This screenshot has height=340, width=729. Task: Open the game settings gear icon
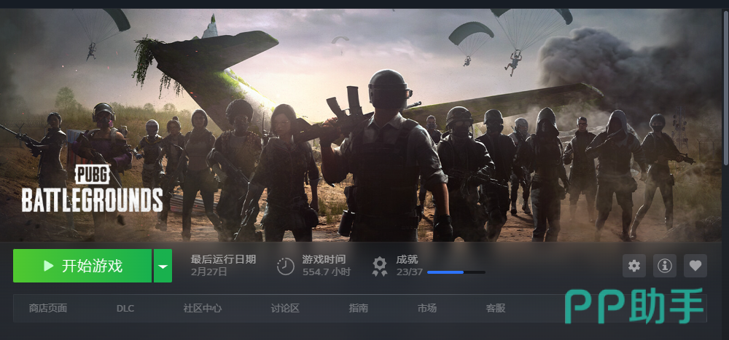pyautogui.click(x=634, y=266)
